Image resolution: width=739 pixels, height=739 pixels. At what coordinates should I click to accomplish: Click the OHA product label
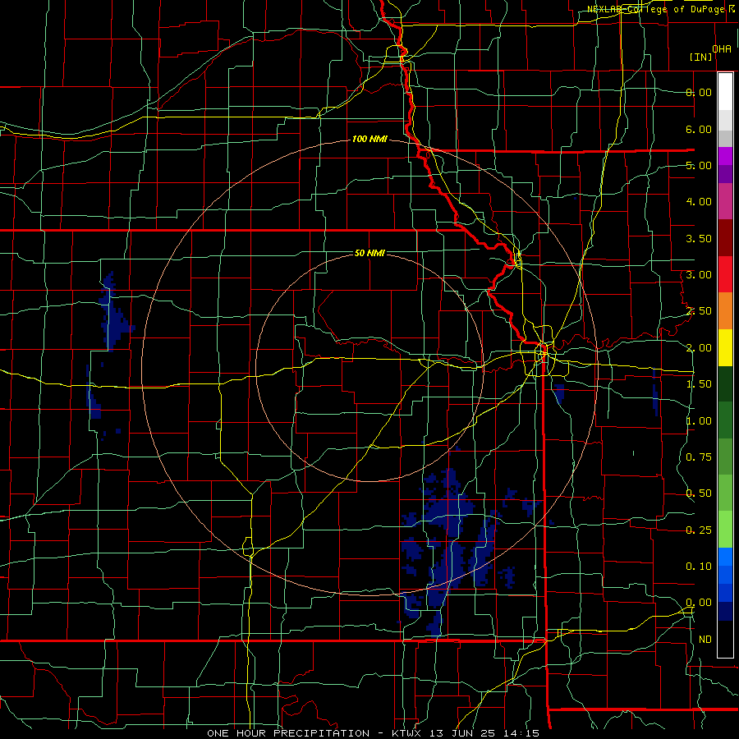[722, 49]
